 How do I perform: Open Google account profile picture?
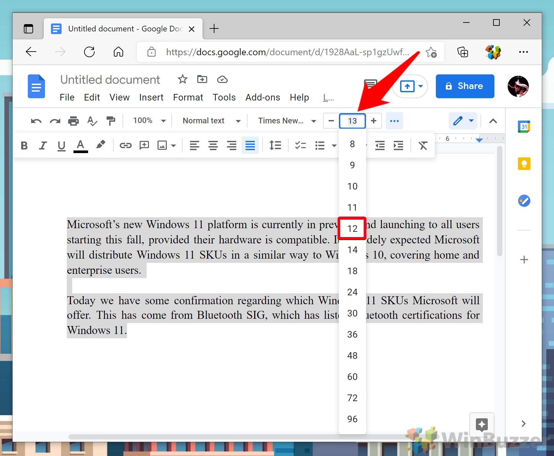click(518, 86)
